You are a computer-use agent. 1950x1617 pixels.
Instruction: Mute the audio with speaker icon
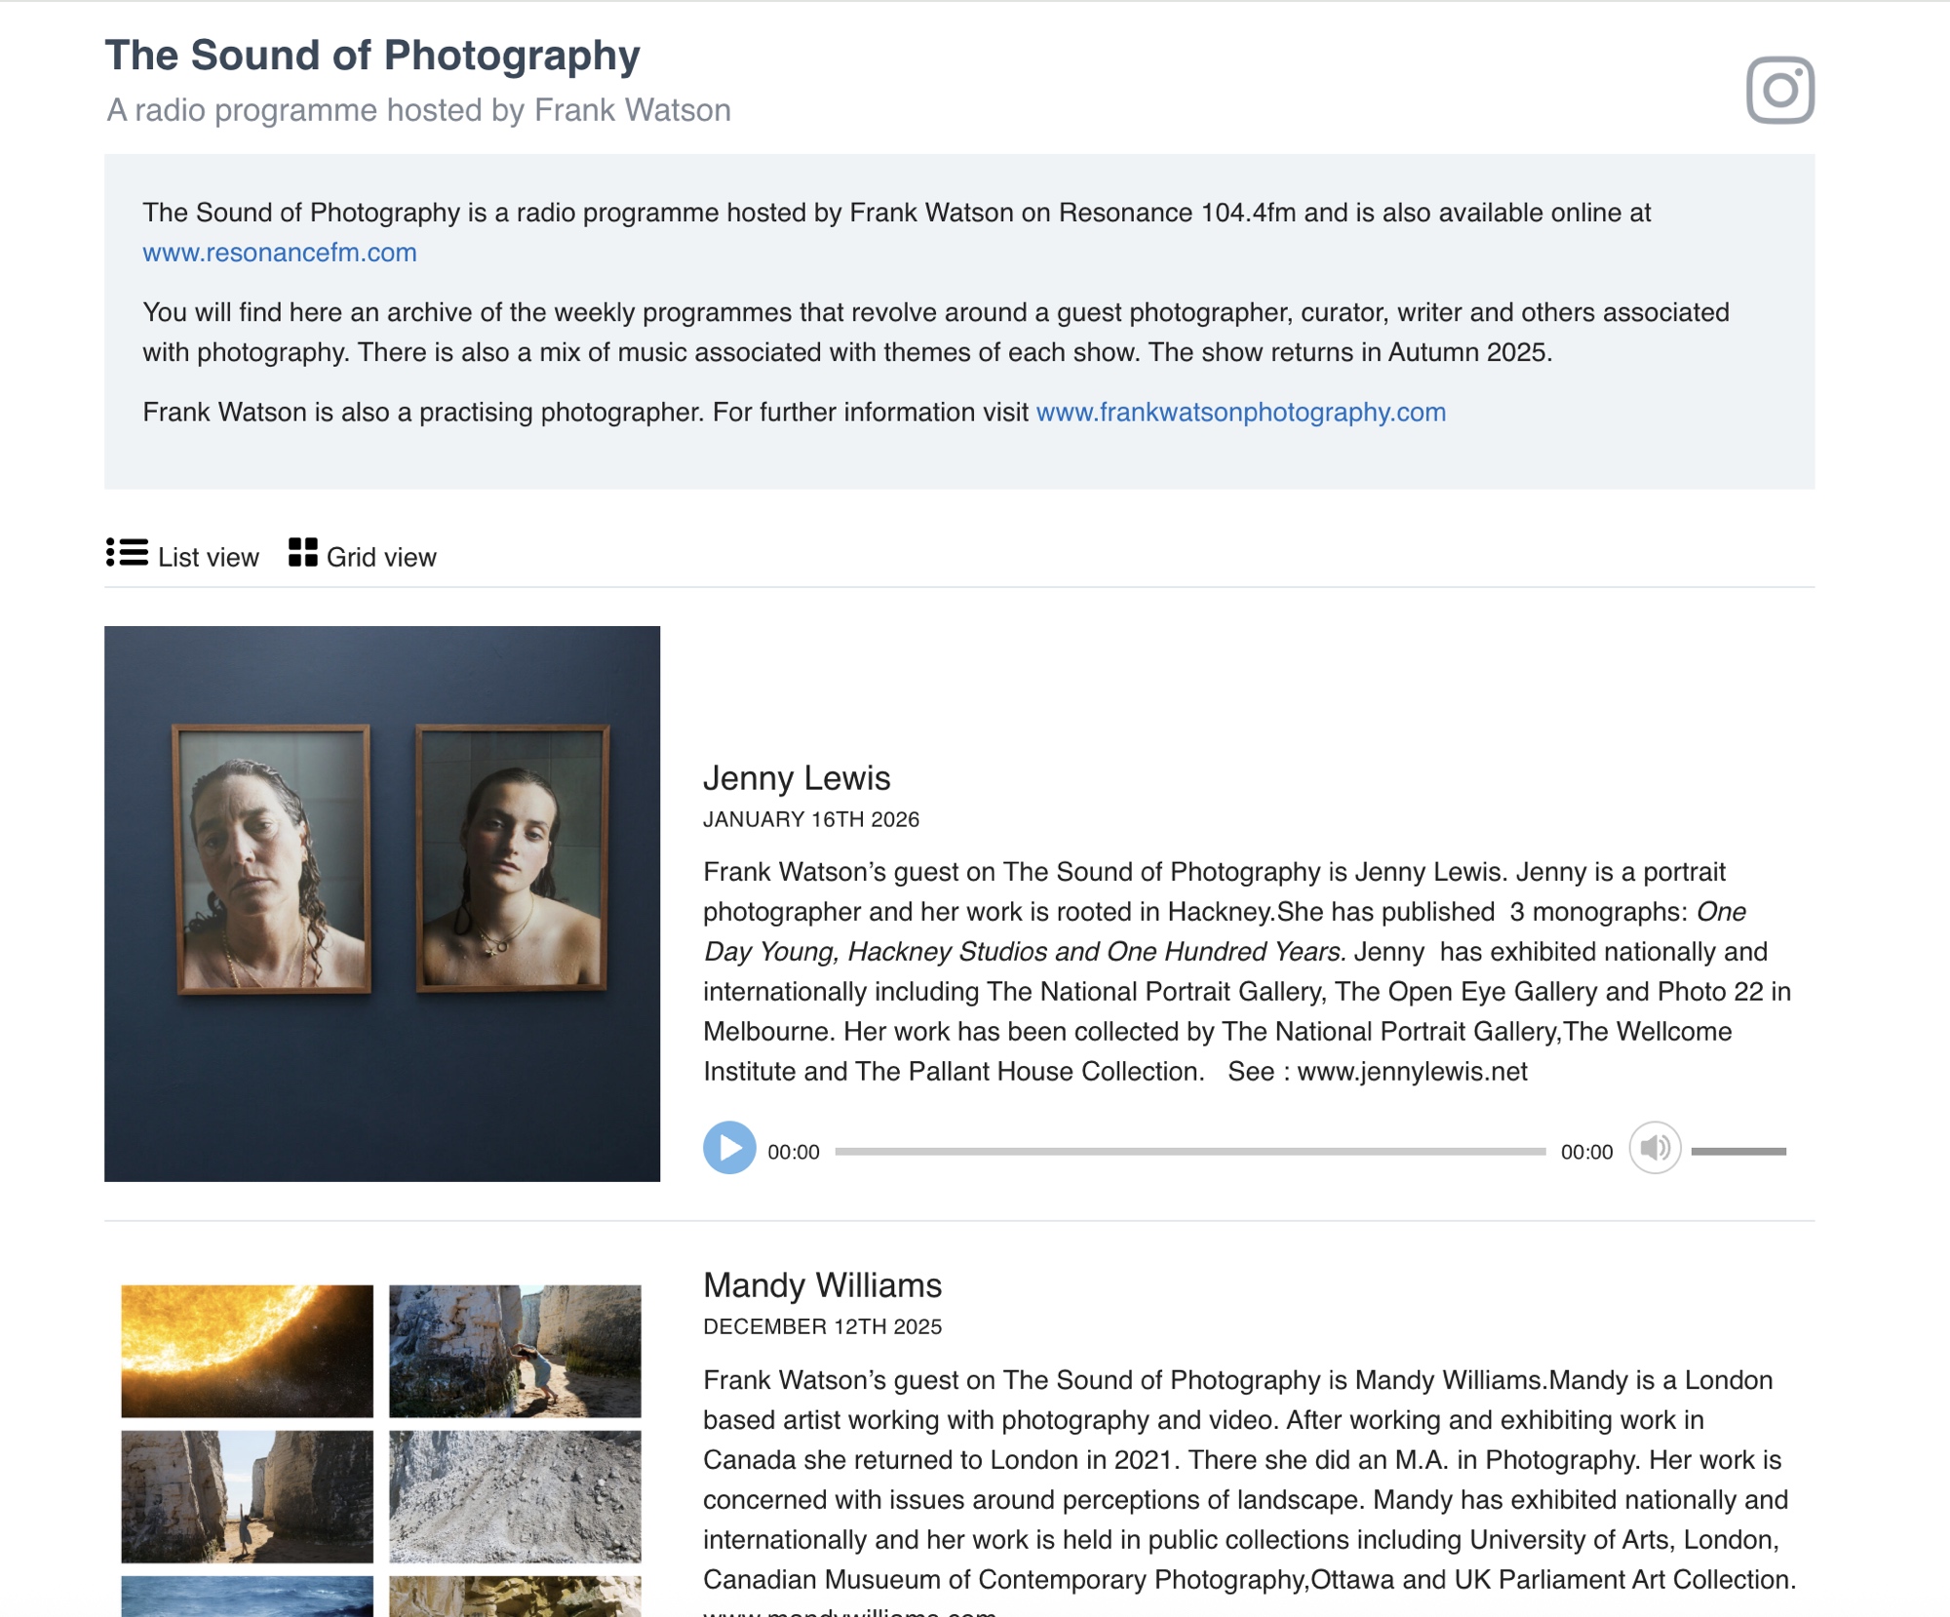1654,1148
